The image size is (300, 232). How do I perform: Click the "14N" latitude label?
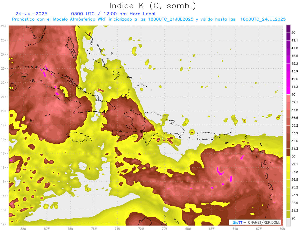click(4, 196)
